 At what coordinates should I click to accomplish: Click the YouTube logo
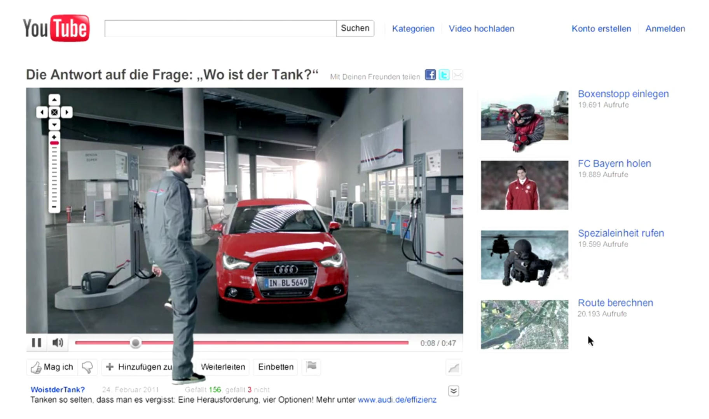click(x=56, y=28)
